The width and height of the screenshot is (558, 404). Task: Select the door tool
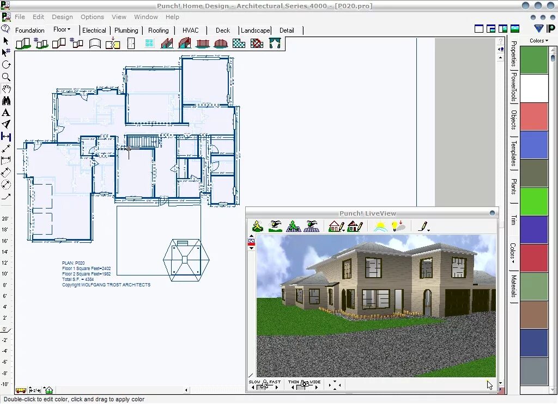click(x=131, y=44)
